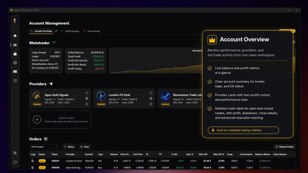The width and height of the screenshot is (308, 173).
Task: Click the account balance chart
Action: (x=156, y=60)
